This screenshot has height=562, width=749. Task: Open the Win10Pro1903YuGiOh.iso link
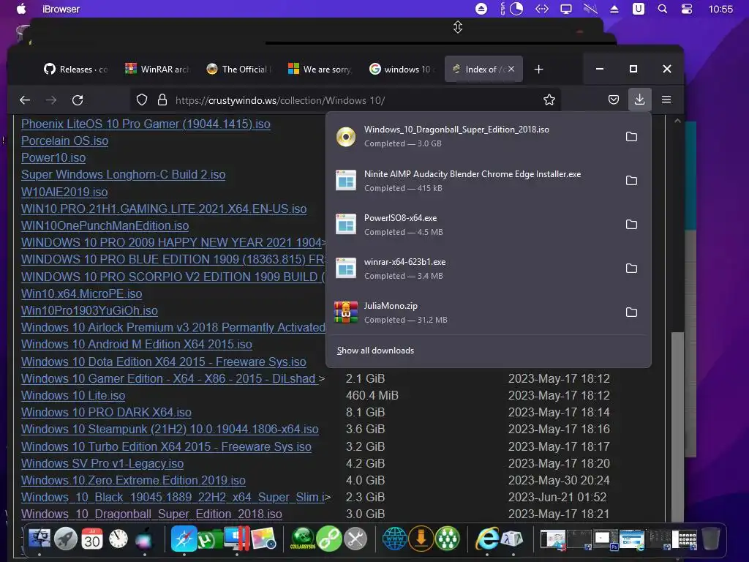tap(89, 310)
